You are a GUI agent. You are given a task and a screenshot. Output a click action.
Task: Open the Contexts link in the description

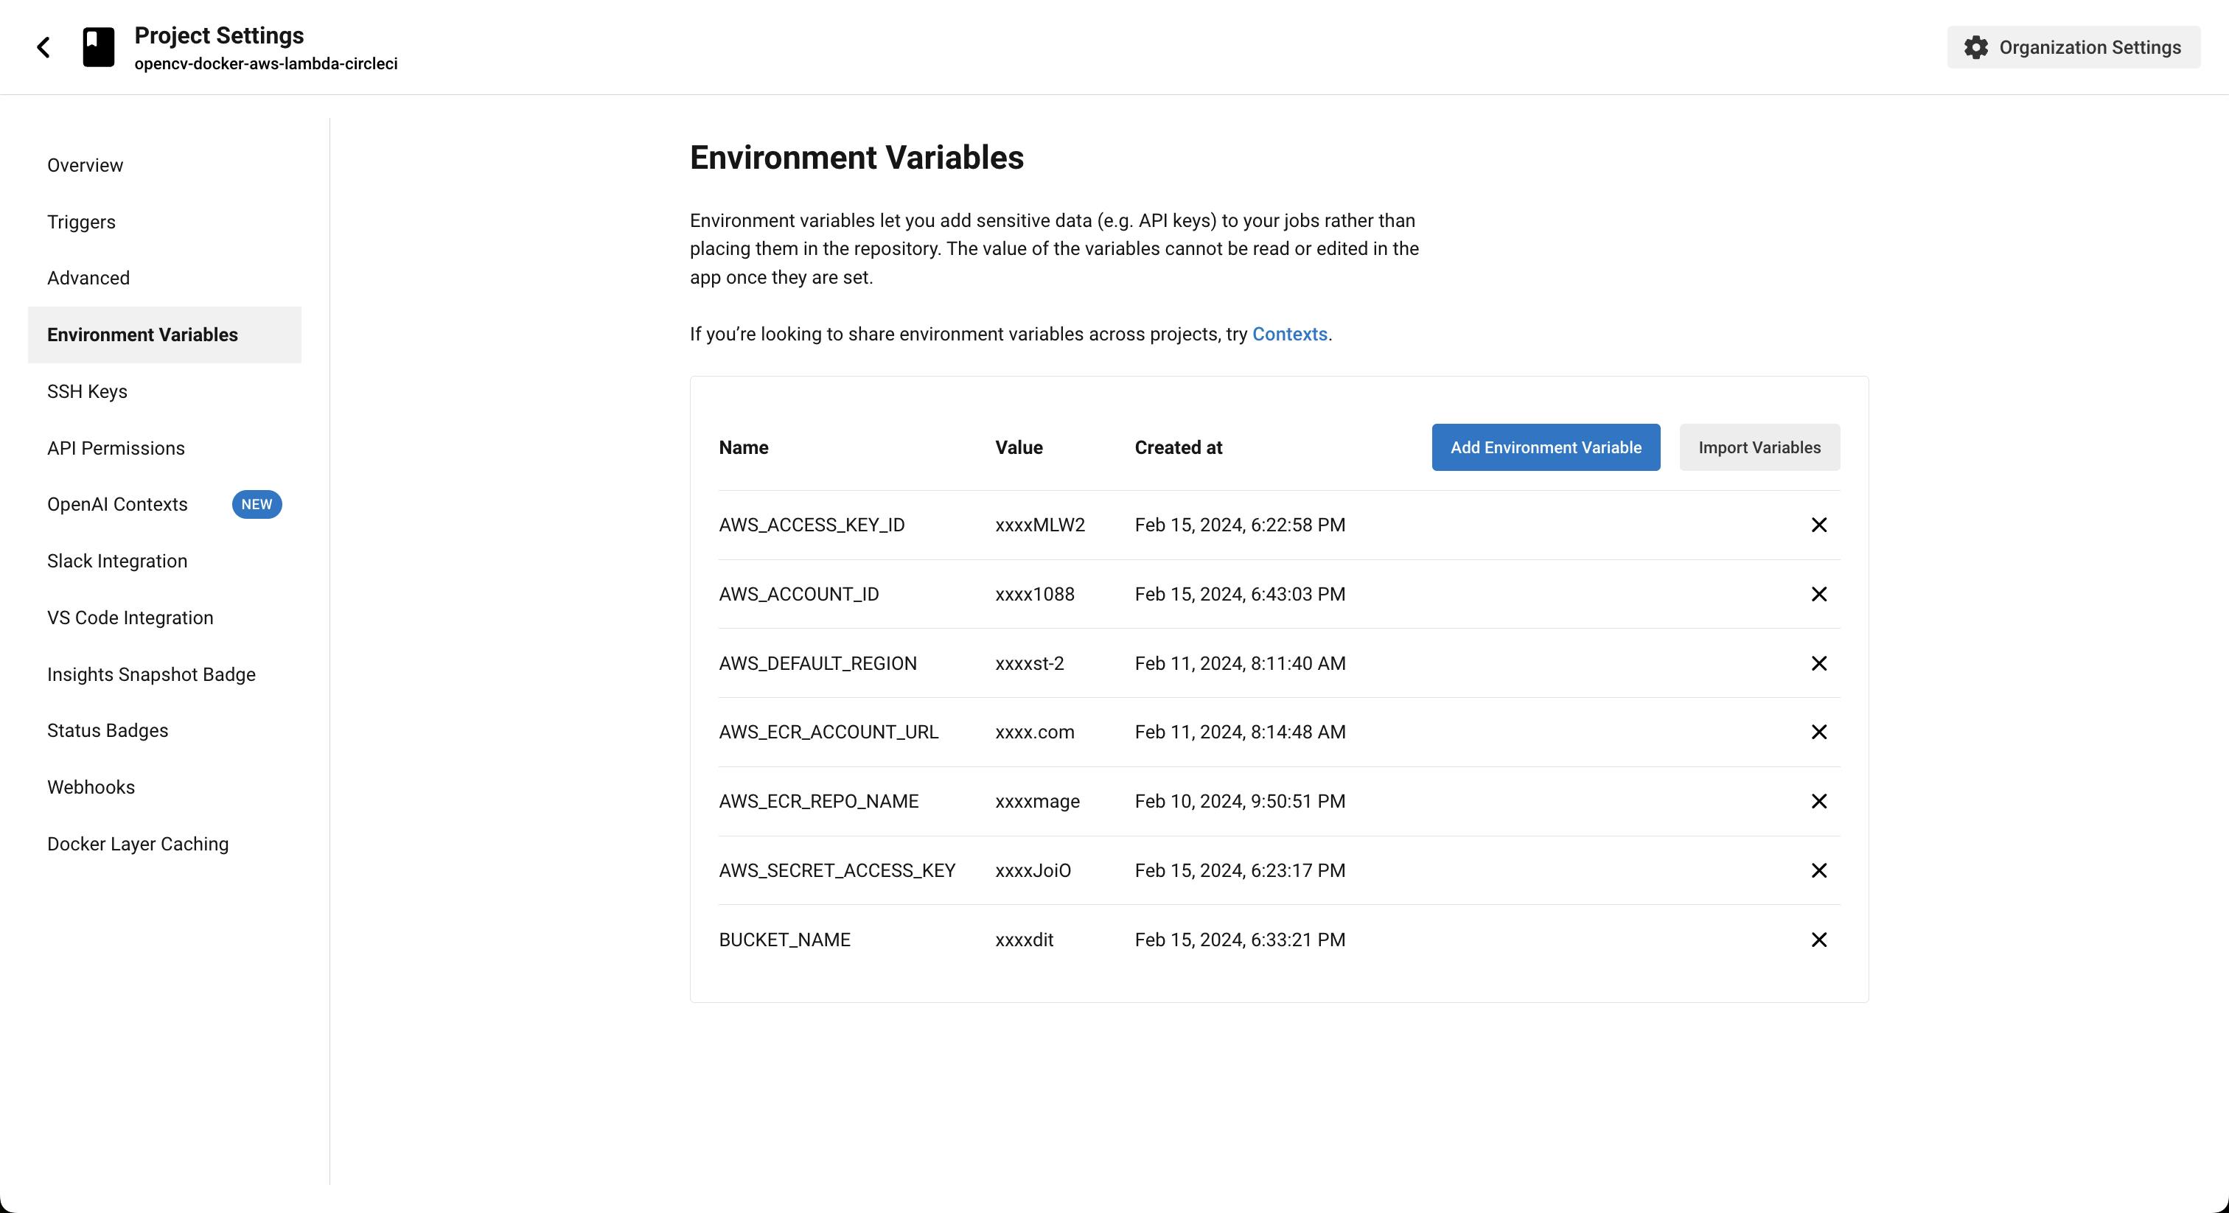click(1289, 334)
